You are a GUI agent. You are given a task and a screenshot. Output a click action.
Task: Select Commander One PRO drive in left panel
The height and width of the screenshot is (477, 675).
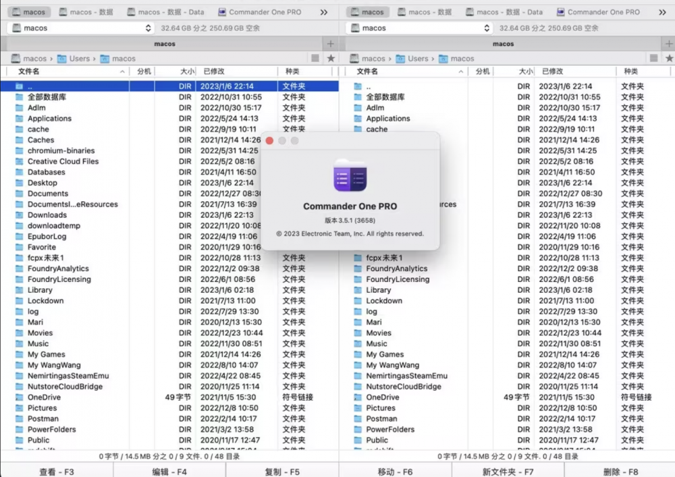click(260, 12)
